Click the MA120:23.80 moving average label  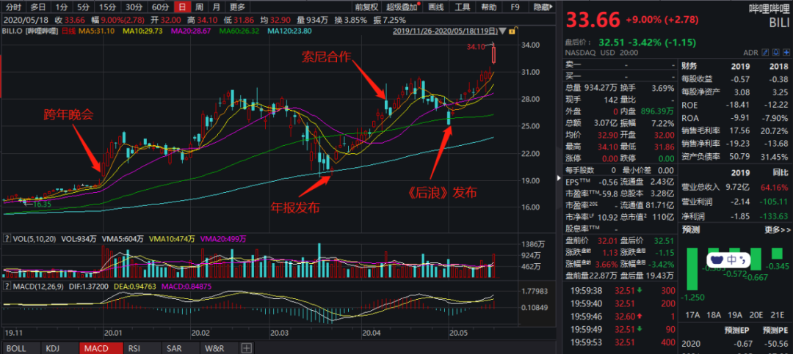click(x=289, y=32)
